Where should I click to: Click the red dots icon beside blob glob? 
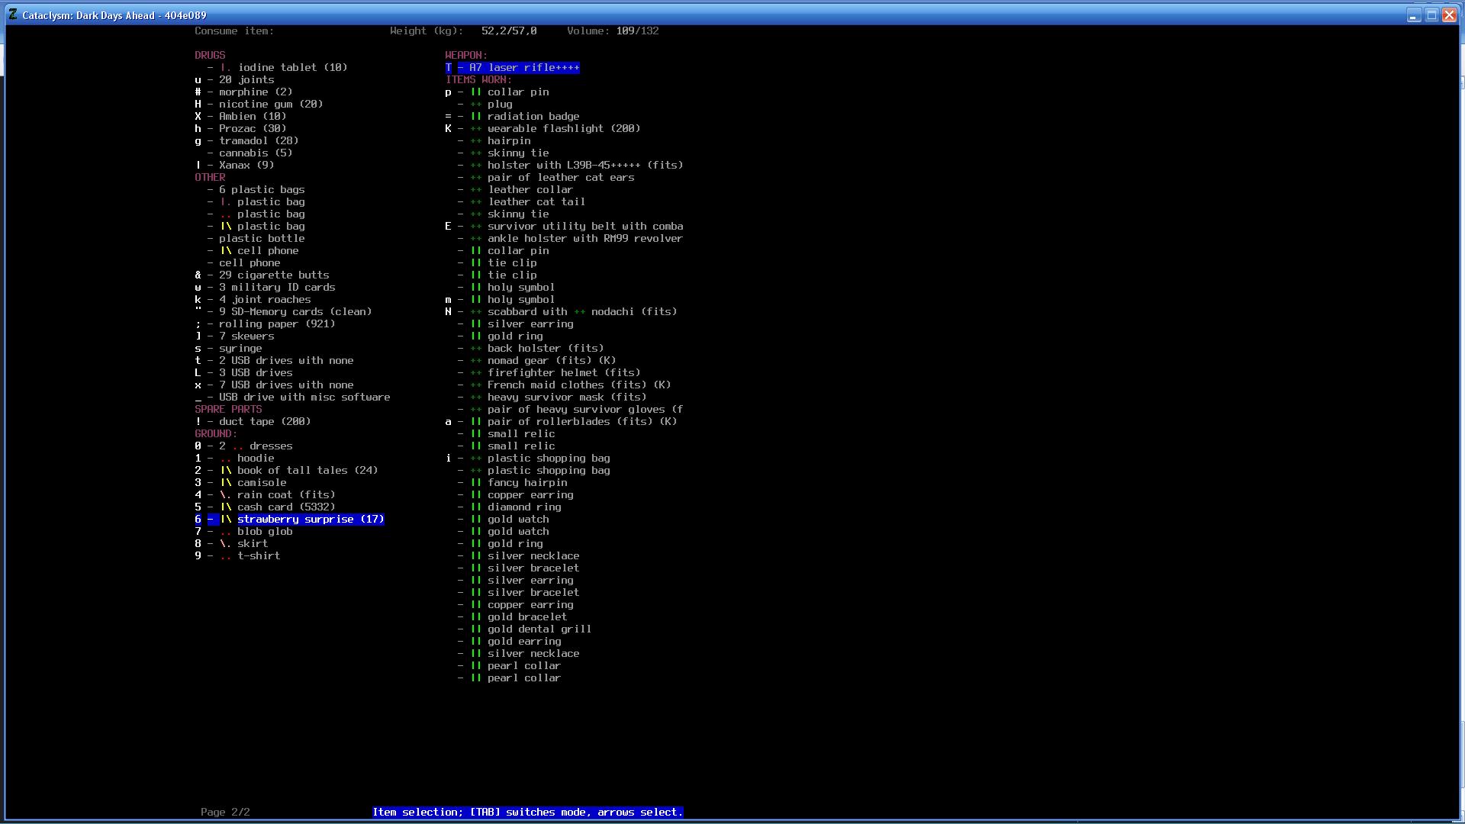[x=226, y=532]
